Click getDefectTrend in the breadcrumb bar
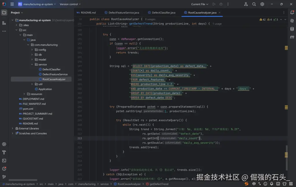Screen dimensions: 296x187 [x=159, y=184]
